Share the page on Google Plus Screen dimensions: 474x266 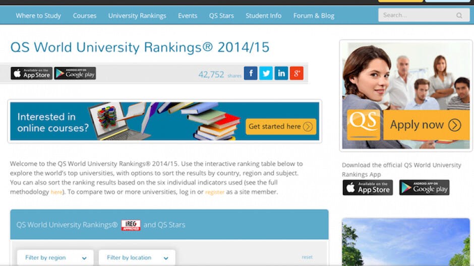pyautogui.click(x=297, y=74)
